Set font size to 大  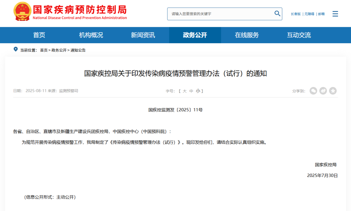(185, 91)
